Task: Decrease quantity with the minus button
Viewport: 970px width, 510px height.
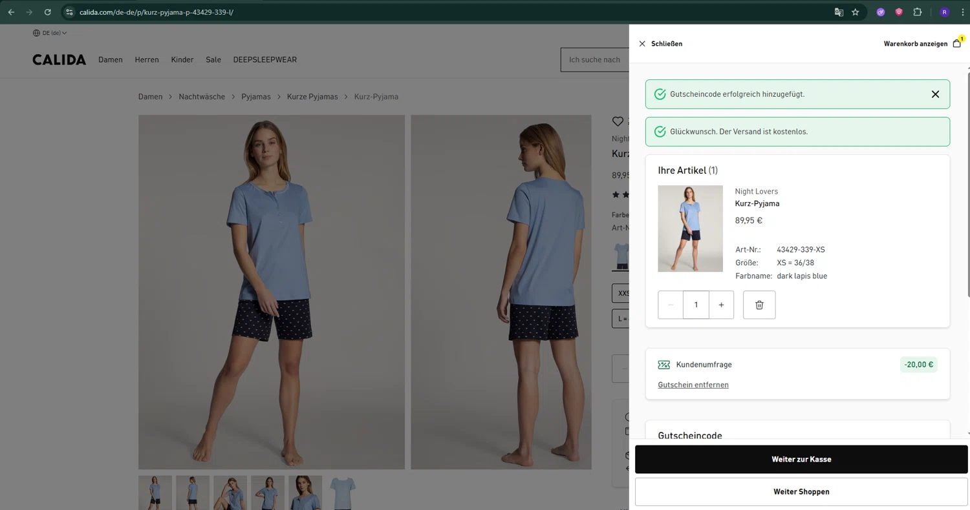Action: click(671, 305)
